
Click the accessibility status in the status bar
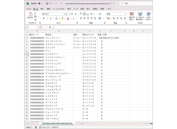[x=49, y=127]
